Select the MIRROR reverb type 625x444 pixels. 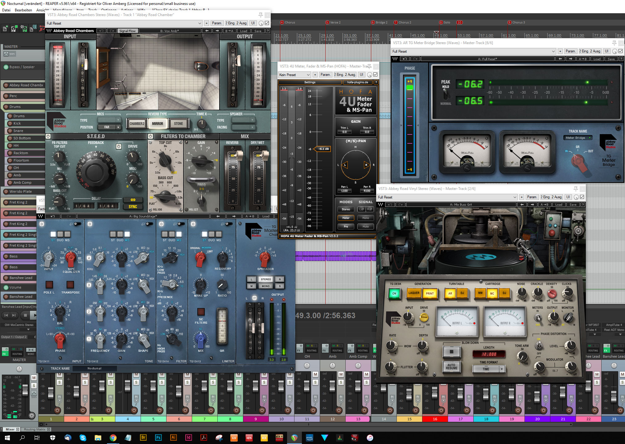(x=158, y=124)
